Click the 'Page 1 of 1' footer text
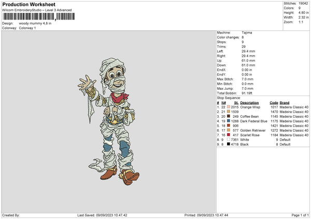This screenshot has height=219, width=311. click(300, 215)
